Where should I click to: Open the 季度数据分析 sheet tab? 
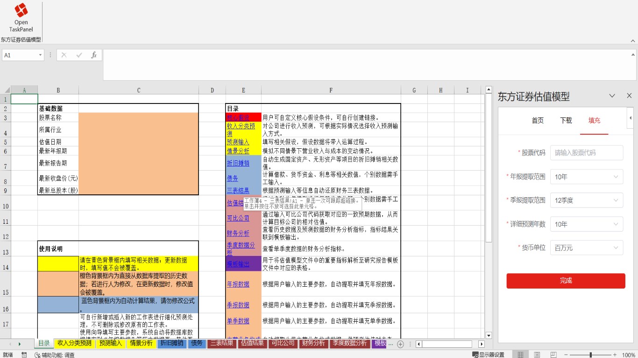349,344
